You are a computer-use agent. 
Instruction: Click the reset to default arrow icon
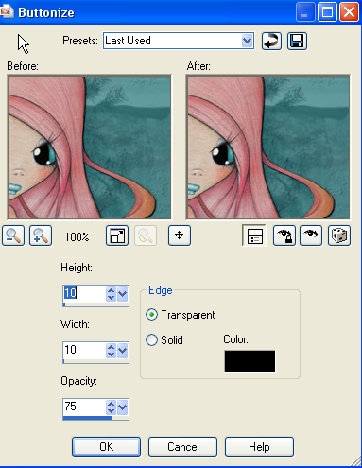pos(271,41)
